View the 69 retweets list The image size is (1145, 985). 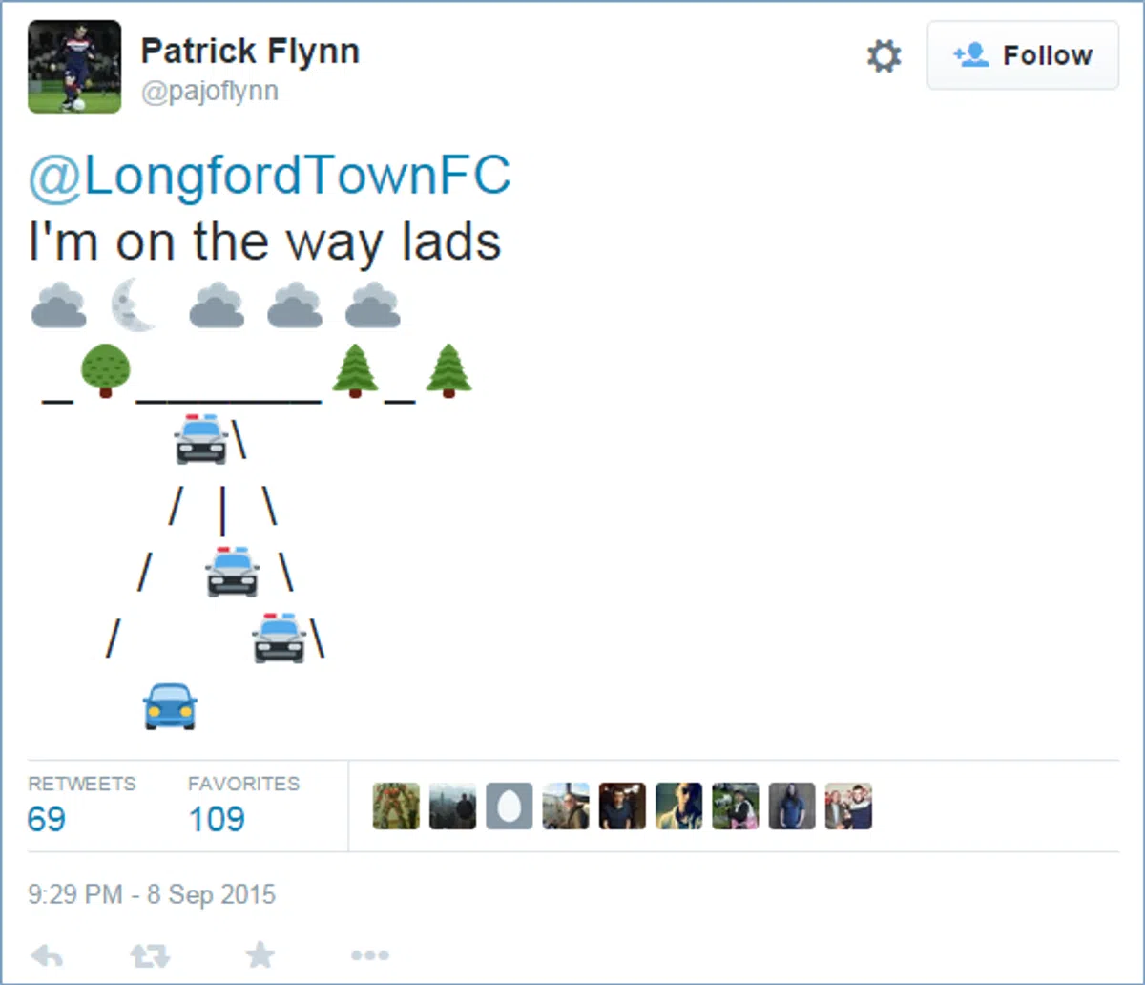click(46, 819)
